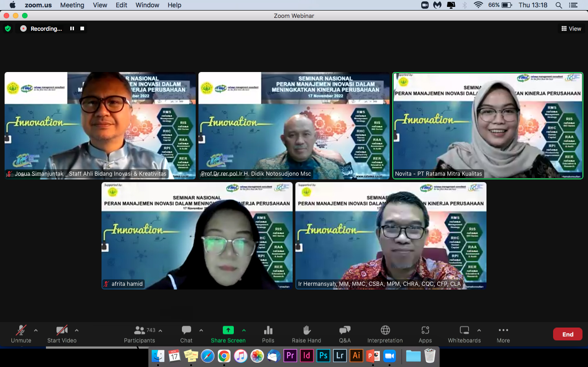Open the View menu in menu bar
The width and height of the screenshot is (588, 367).
tap(100, 5)
